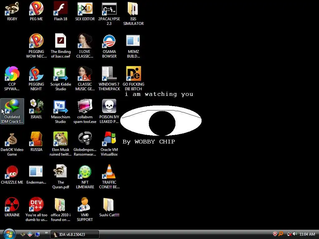Launch the Script Kiddie Studio C# shortcut
This screenshot has height=239, width=319.
[61, 79]
